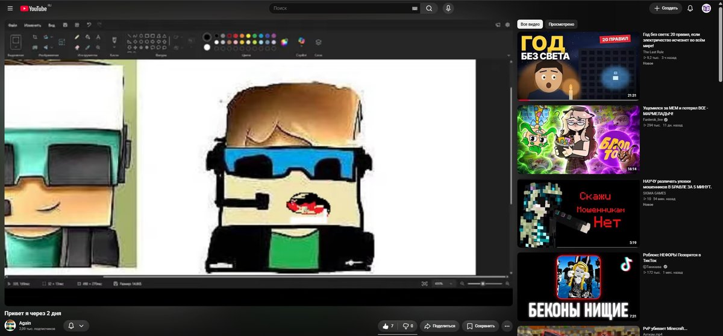Click the Paint Crop icon
Screen dimensions: 723x336
(x=34, y=37)
